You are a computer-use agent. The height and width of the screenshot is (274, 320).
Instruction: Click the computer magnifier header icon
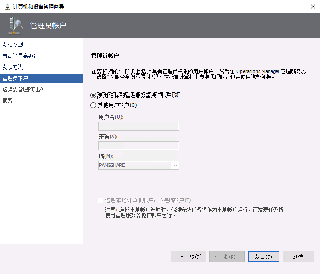15,26
